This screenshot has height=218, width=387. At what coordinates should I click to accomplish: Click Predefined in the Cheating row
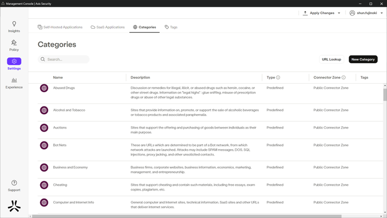[275, 185]
